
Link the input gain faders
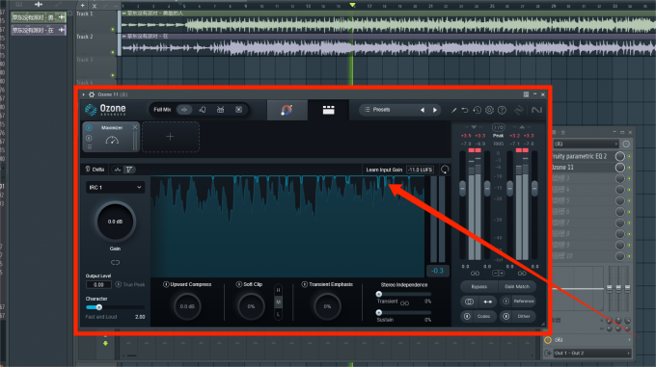[475, 274]
